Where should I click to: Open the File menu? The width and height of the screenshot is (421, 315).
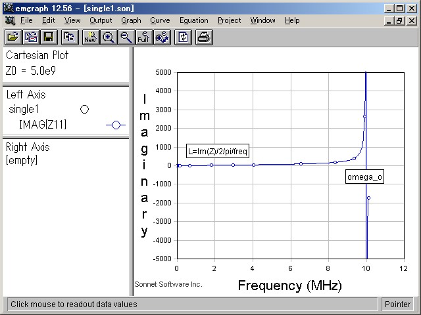point(26,20)
